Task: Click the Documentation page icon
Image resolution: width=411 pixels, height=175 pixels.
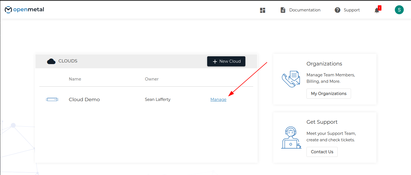Action: tap(283, 10)
